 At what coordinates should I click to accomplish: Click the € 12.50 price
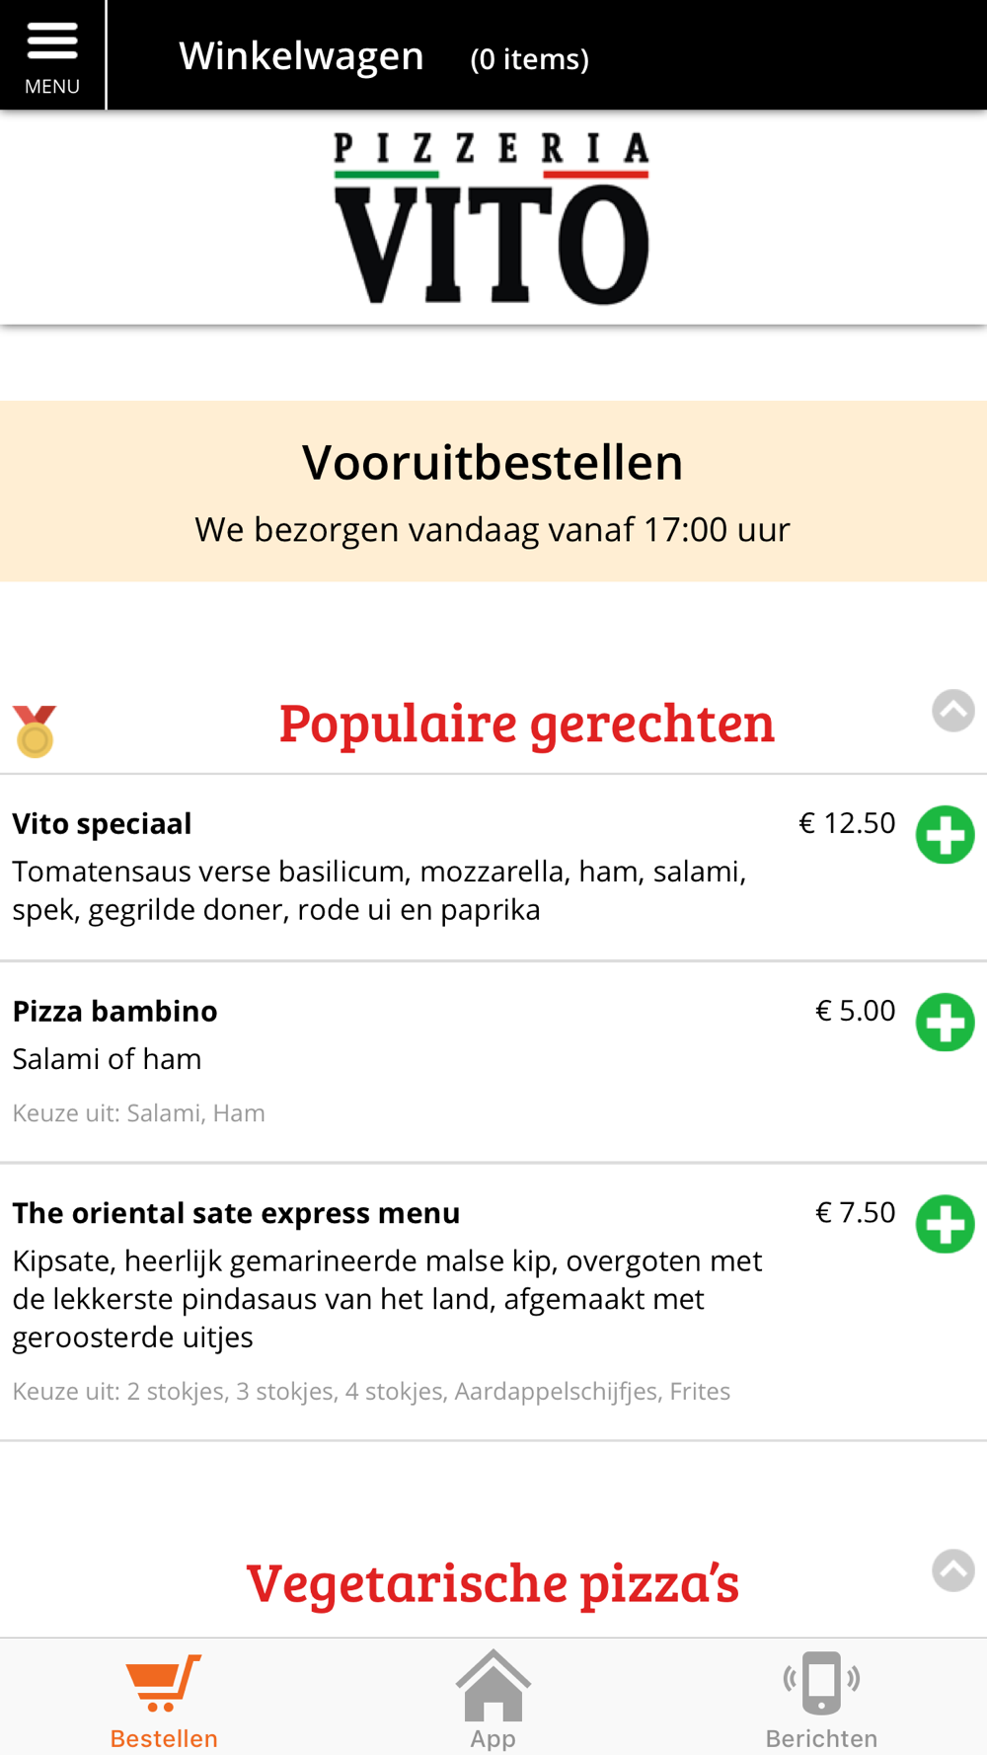point(847,823)
